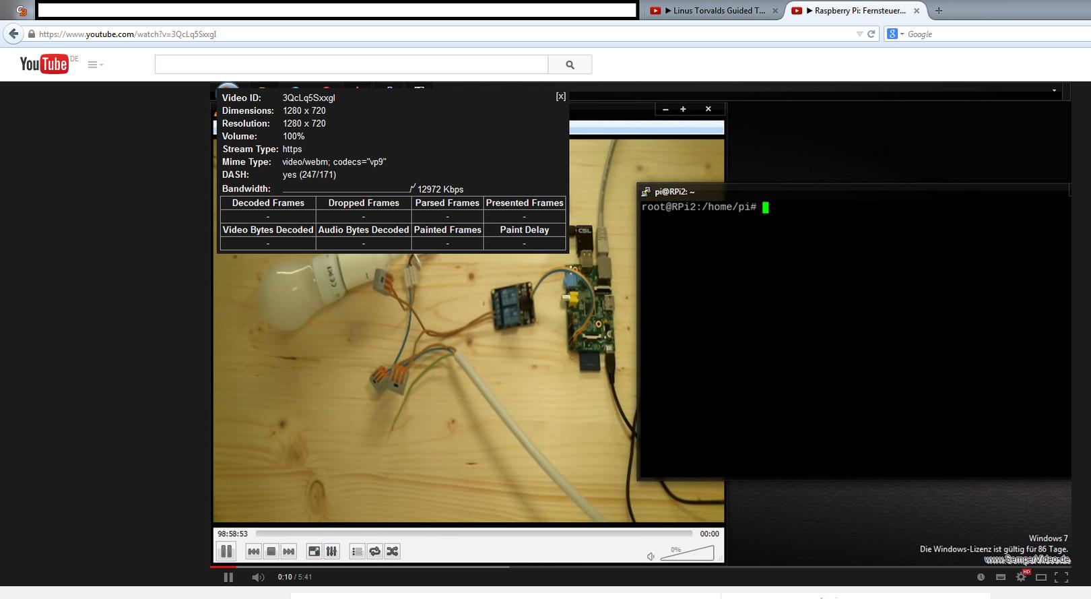Click the Watch Later clock icon
Viewport: 1091px width, 599px height.
[x=981, y=577]
